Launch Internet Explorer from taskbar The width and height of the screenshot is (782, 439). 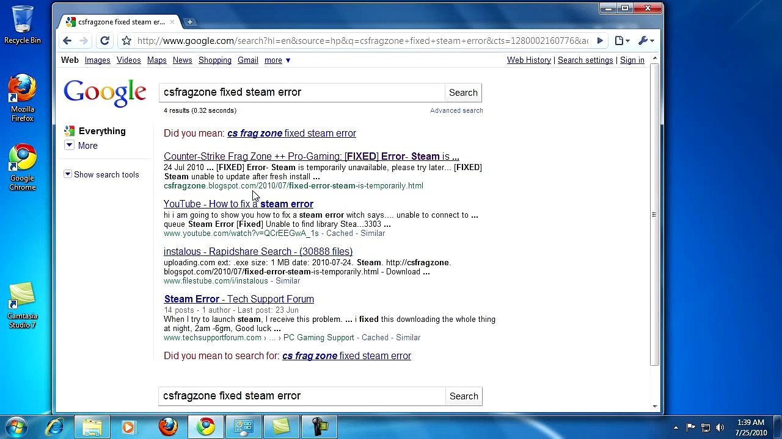[55, 427]
